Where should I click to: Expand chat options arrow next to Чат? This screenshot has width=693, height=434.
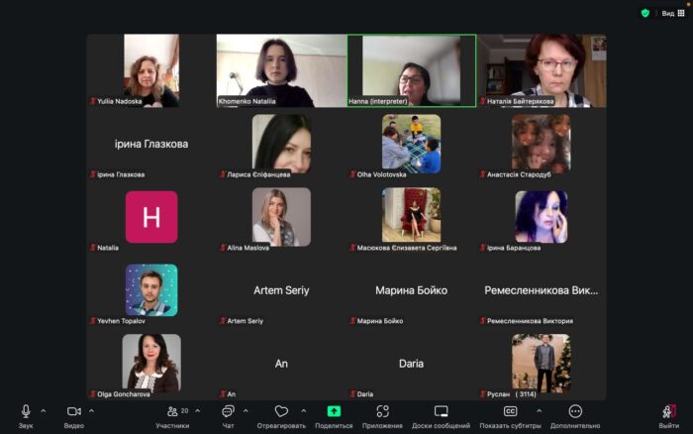click(x=246, y=410)
